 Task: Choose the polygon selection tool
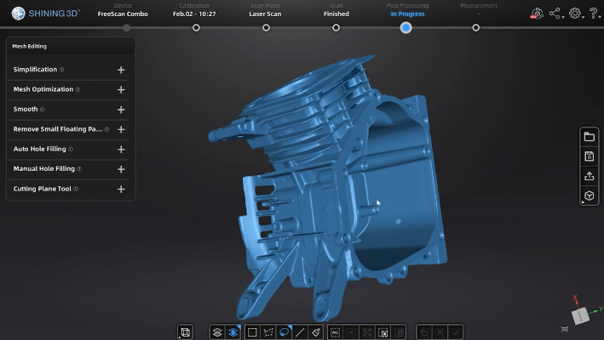click(x=268, y=332)
